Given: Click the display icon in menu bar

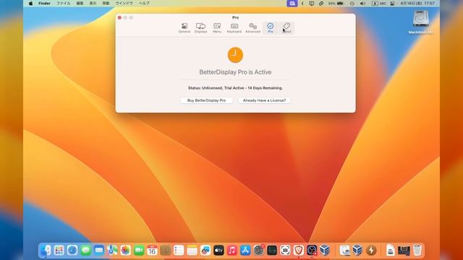Looking at the screenshot, I should [312, 3].
